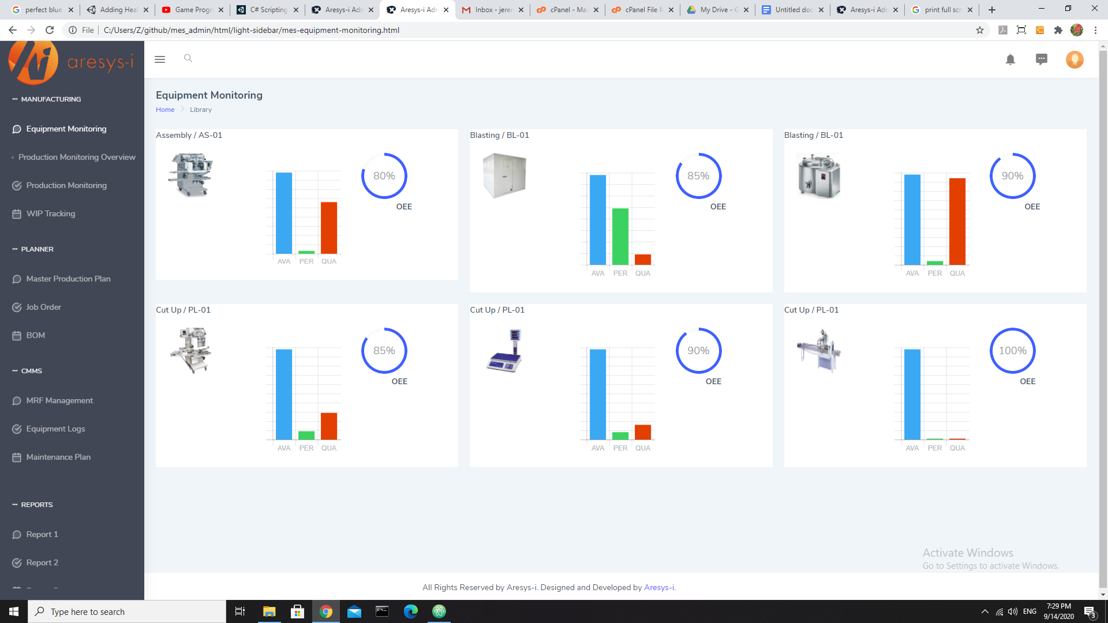1108x623 pixels.
Task: Bookmark this page with star icon
Action: (x=979, y=30)
